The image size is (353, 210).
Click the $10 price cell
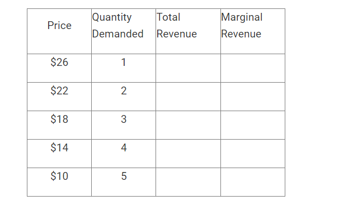pyautogui.click(x=59, y=182)
